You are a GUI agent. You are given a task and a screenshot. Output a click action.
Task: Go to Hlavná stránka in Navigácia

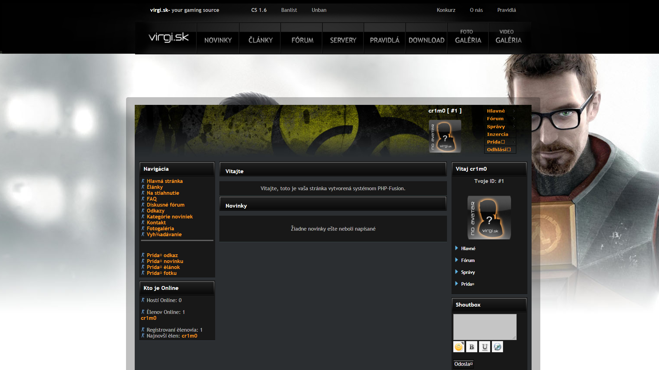[165, 181]
